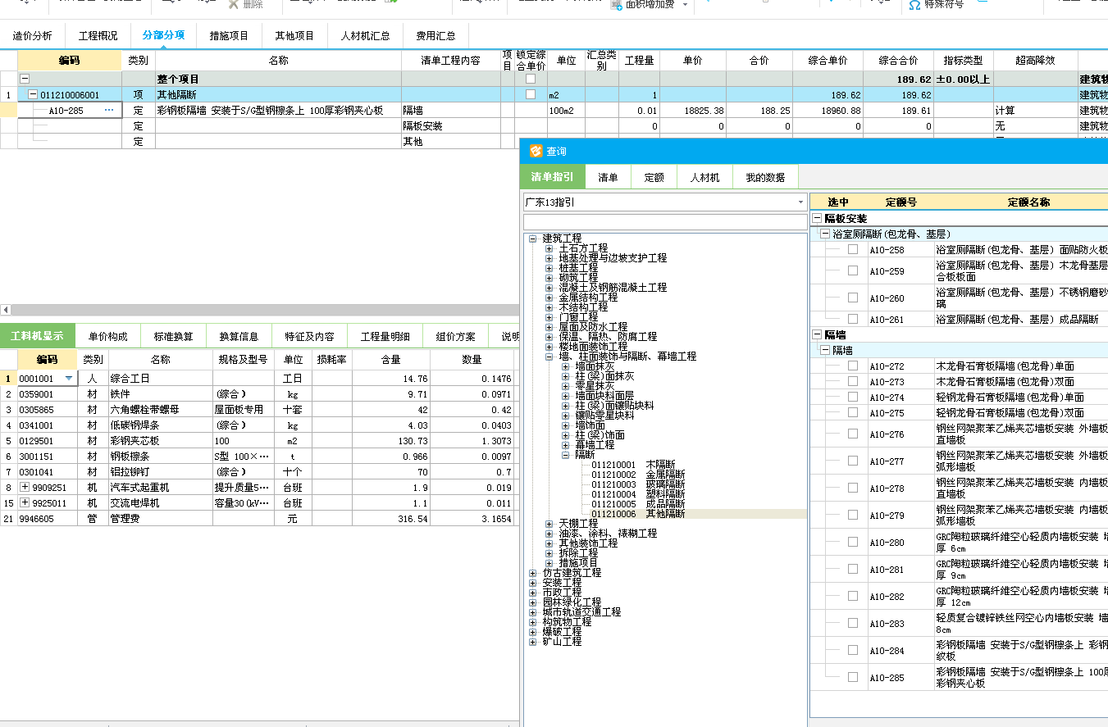Switch to 定额 tab in query dialog

654,177
